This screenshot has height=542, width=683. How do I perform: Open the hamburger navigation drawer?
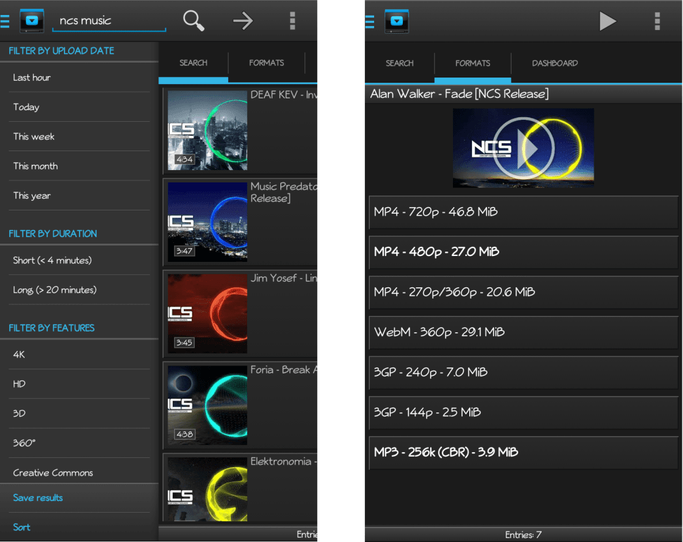tap(6, 20)
